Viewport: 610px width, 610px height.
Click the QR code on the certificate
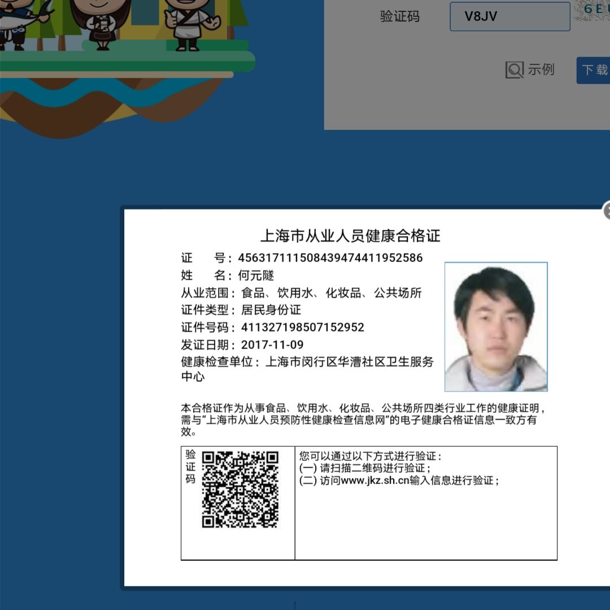pos(240,489)
